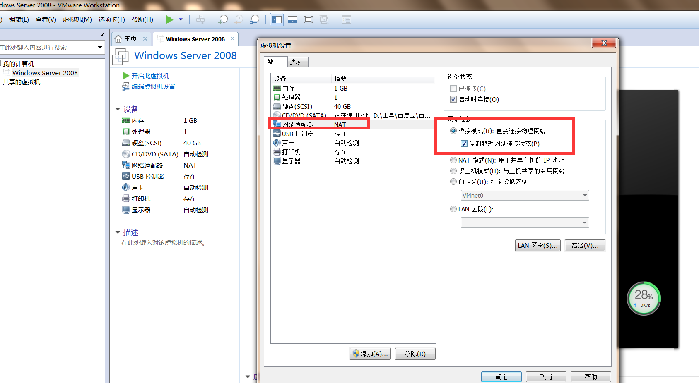Select Windows Server 2008 in library tree

pos(45,73)
